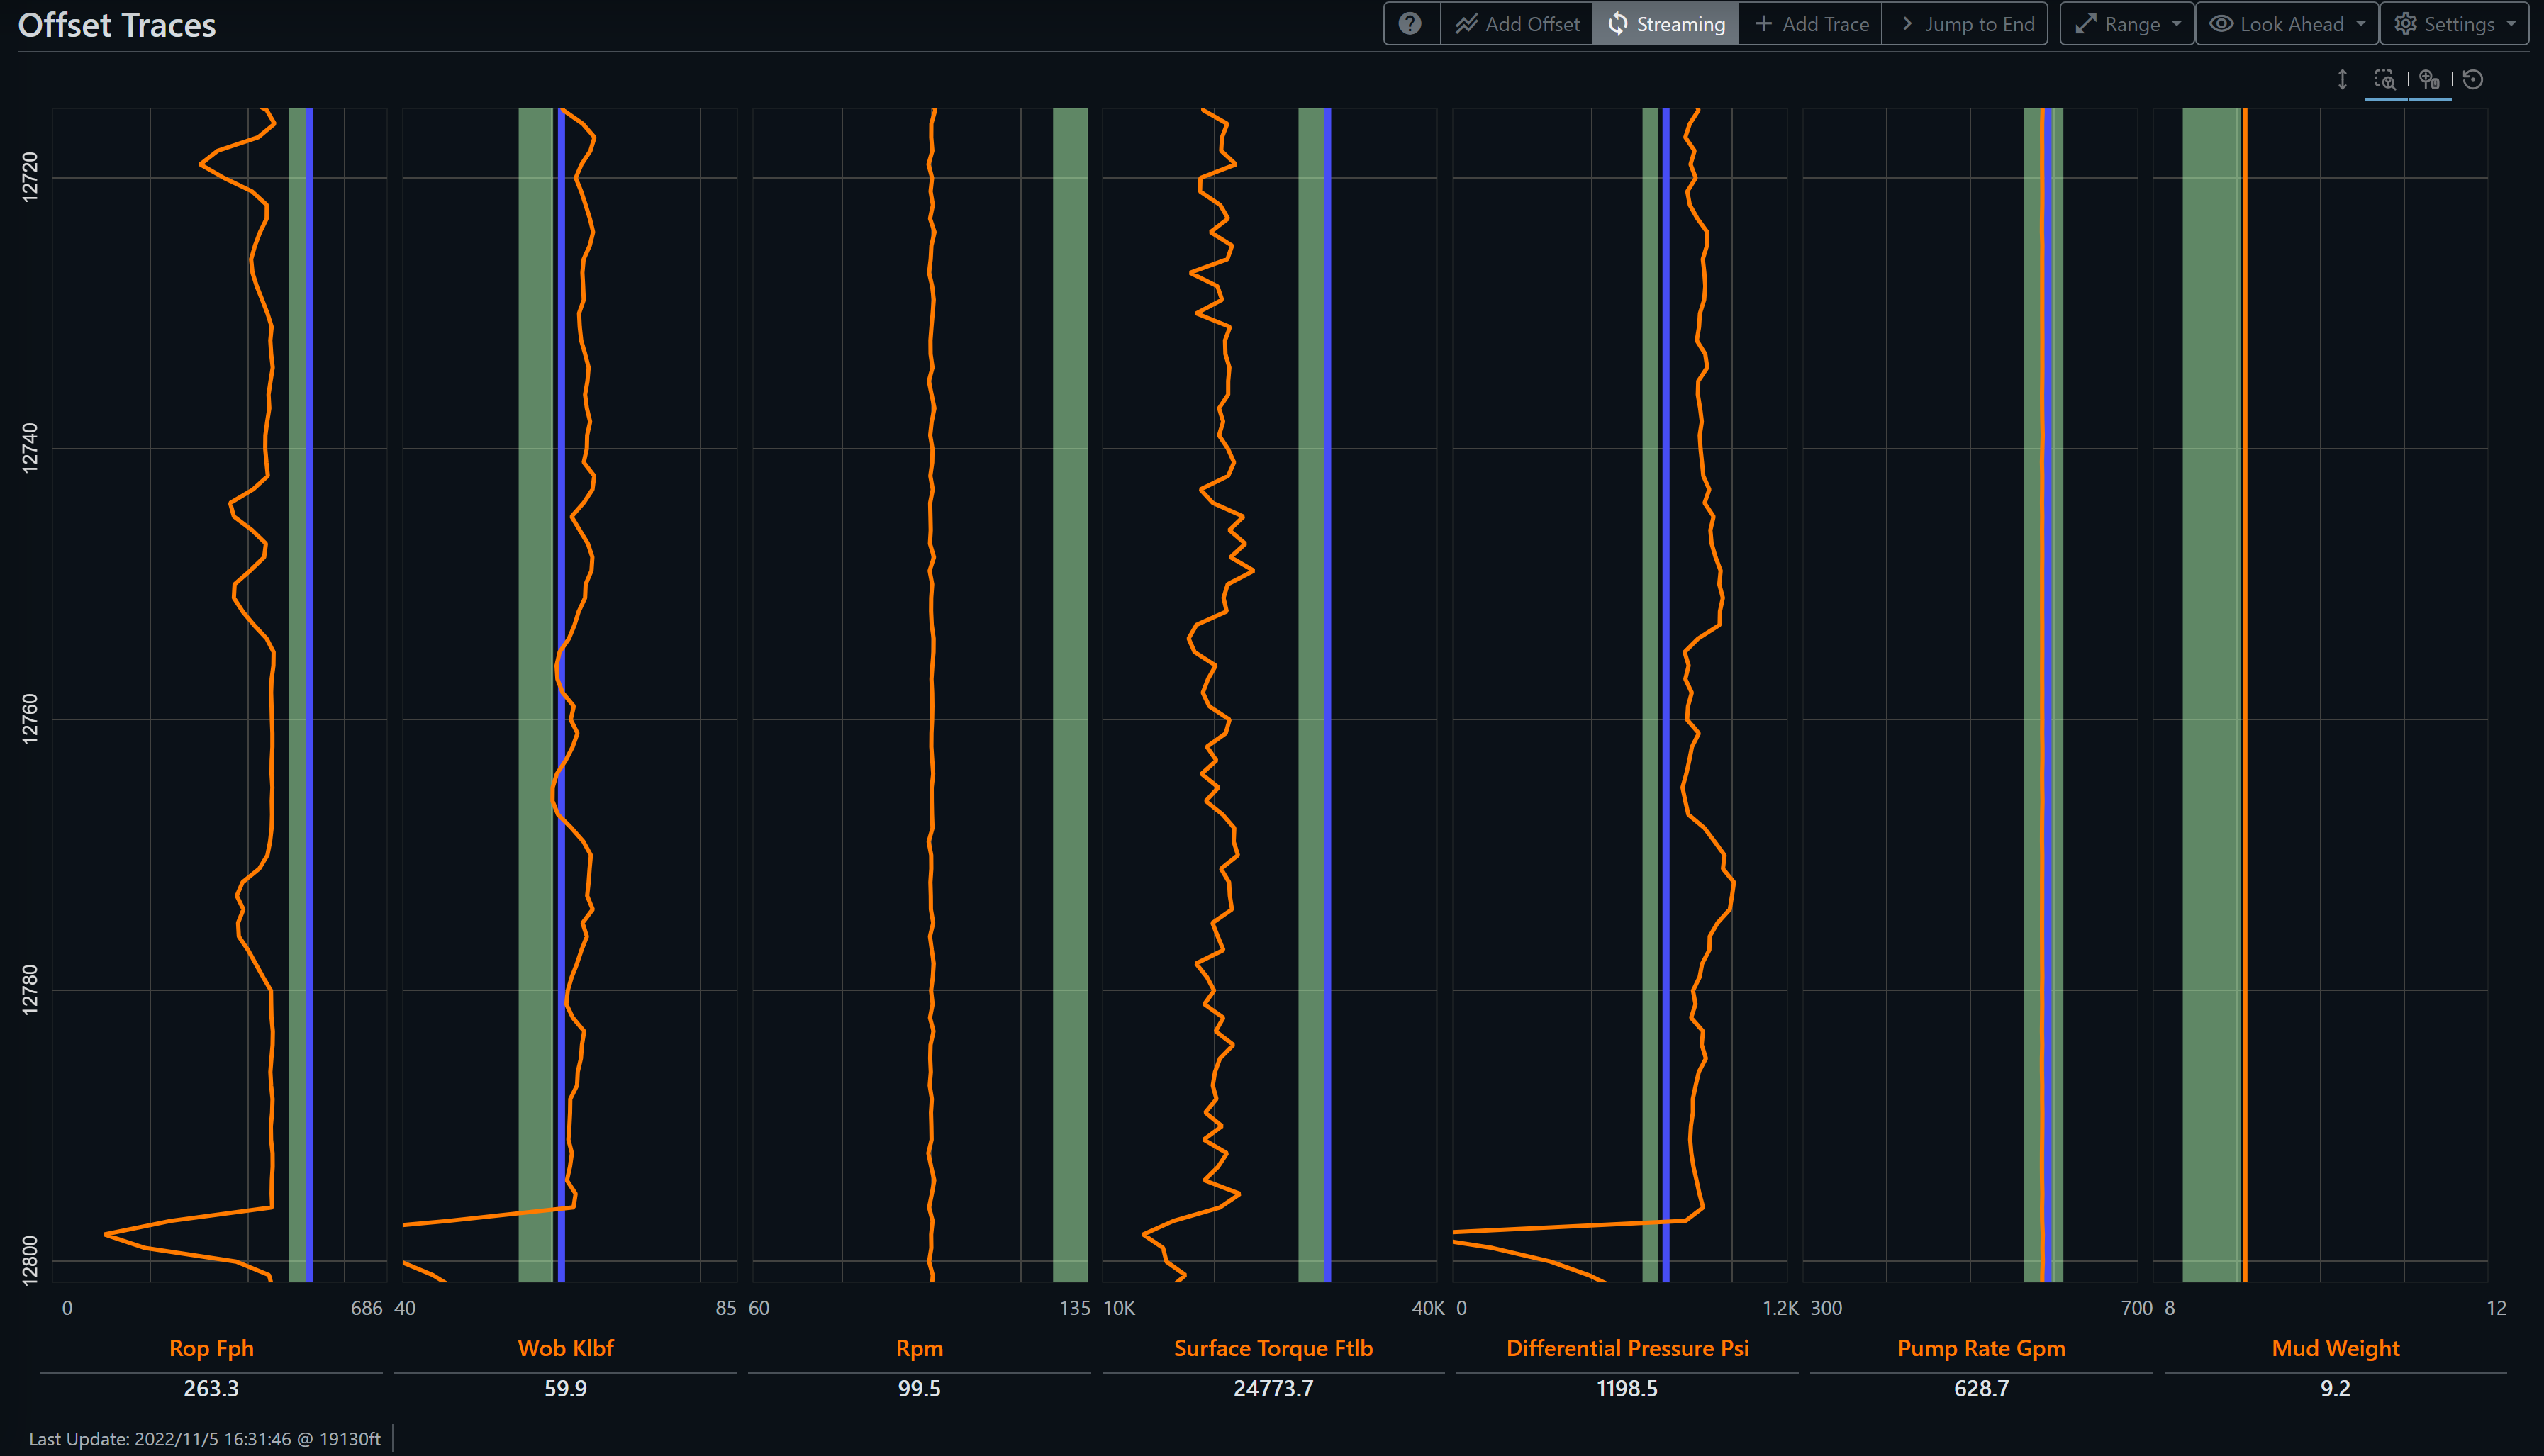Select the Rpm trace label
2544x1456 pixels.
point(919,1348)
